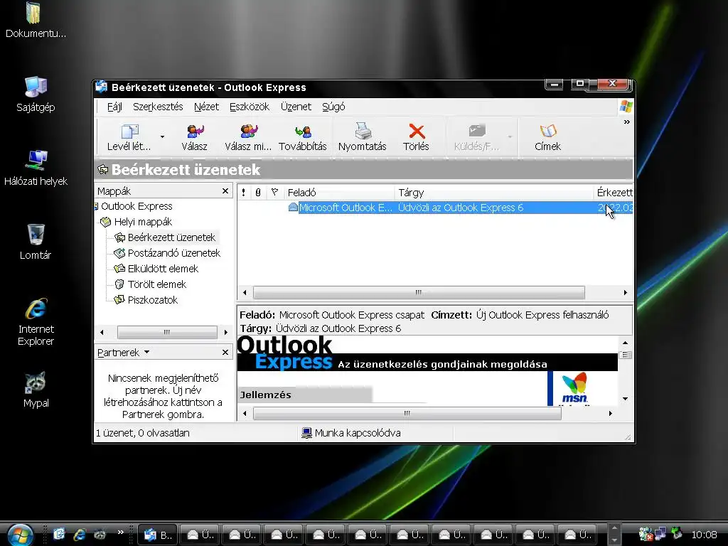728x546 pixels.
Task: Open the Súgó menu
Action: click(333, 107)
